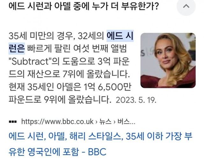204x161 pixels.
Task: Click the 3억 파운 wealth figure
Action: [113, 62]
